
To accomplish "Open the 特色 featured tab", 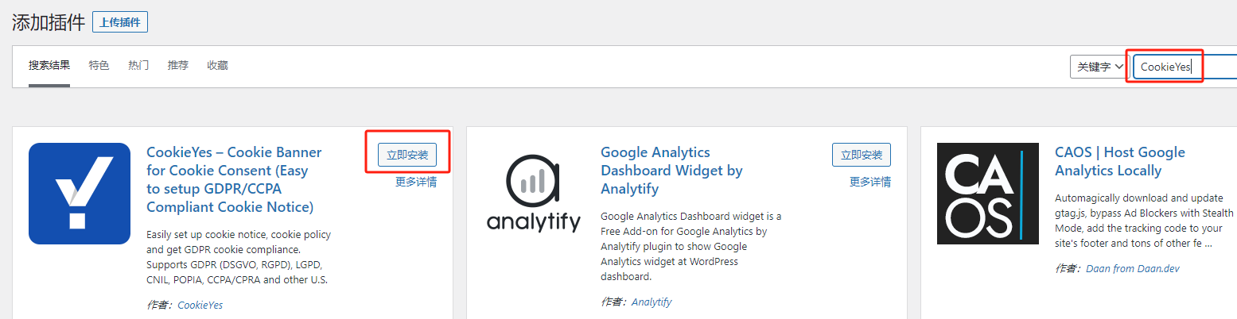I will click(99, 66).
